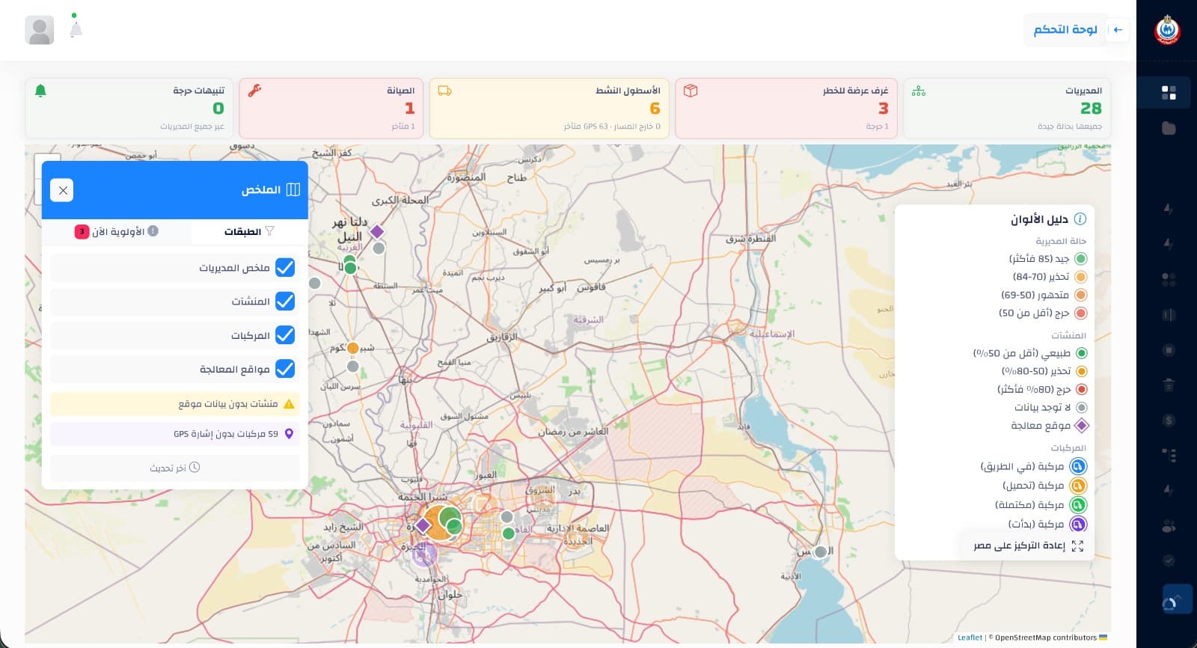Image resolution: width=1197 pixels, height=648 pixels.
Task: Click the ministry logo at sidebar top
Action: click(x=1167, y=30)
